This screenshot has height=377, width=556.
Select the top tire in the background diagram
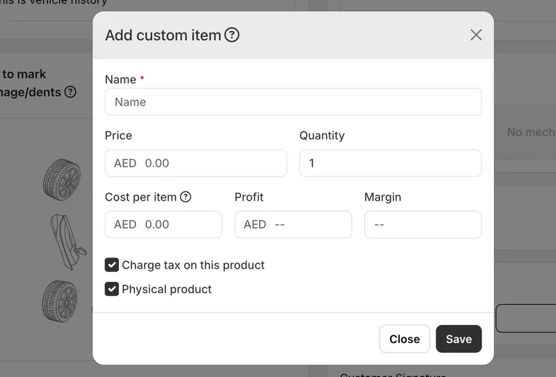(62, 180)
